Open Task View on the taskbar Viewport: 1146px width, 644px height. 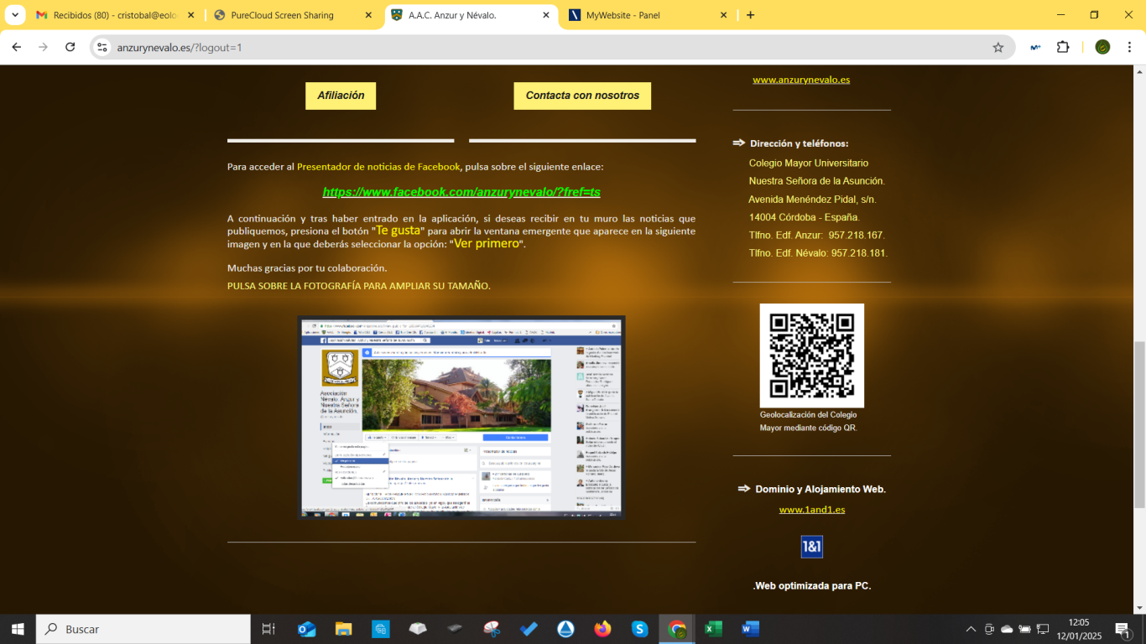[268, 629]
